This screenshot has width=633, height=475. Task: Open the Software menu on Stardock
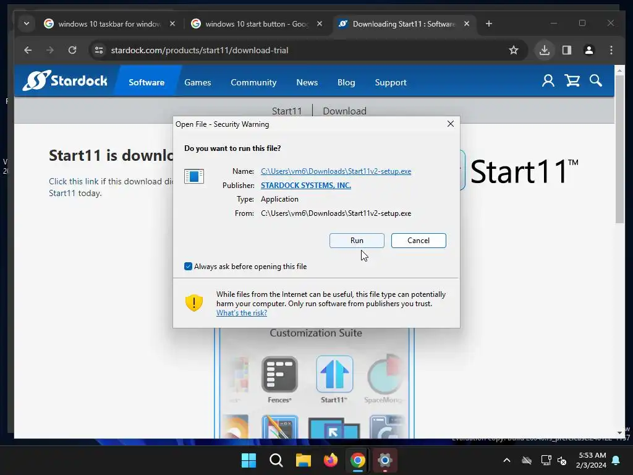point(147,82)
